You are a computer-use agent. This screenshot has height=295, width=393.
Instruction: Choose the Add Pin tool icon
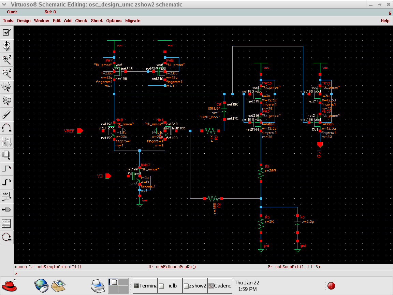point(7,209)
